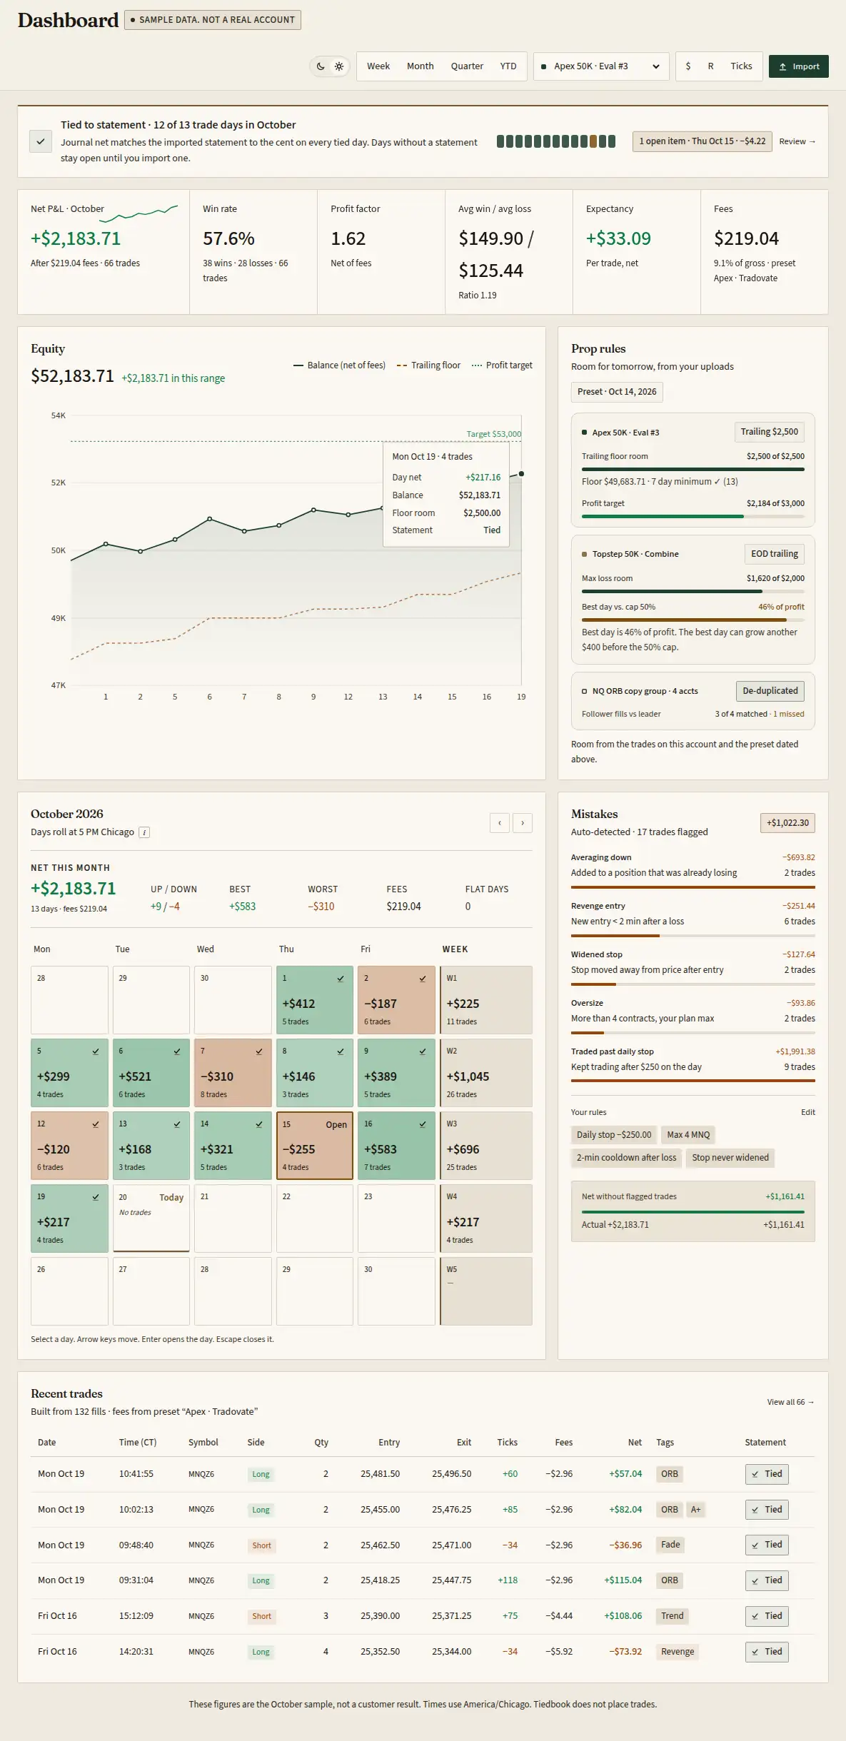Show values in Ticks

(x=741, y=66)
